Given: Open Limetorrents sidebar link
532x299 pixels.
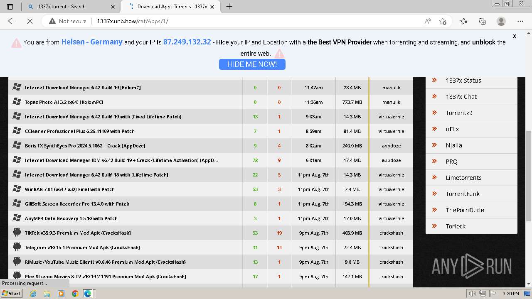Looking at the screenshot, I should pyautogui.click(x=463, y=178).
